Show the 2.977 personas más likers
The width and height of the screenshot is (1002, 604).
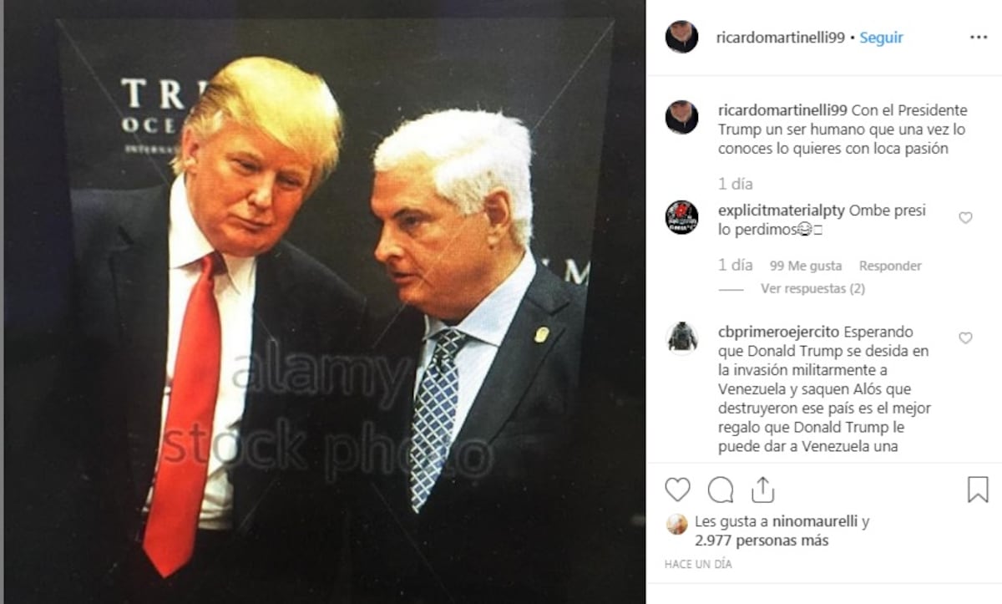pyautogui.click(x=762, y=541)
